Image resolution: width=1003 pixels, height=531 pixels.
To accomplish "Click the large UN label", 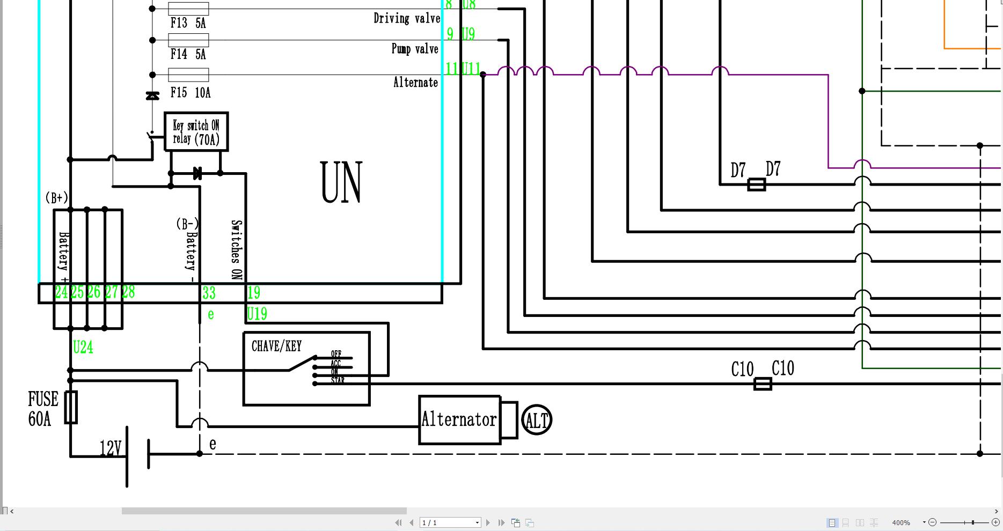I will tap(341, 182).
